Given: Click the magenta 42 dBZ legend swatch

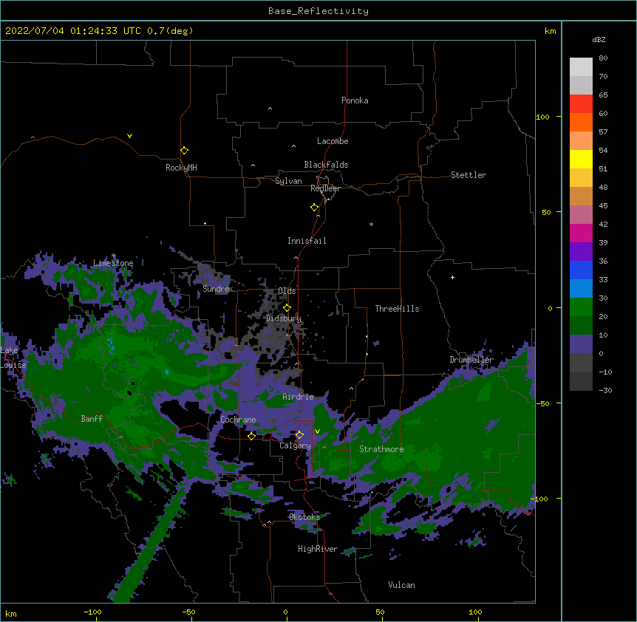Looking at the screenshot, I should [x=581, y=233].
